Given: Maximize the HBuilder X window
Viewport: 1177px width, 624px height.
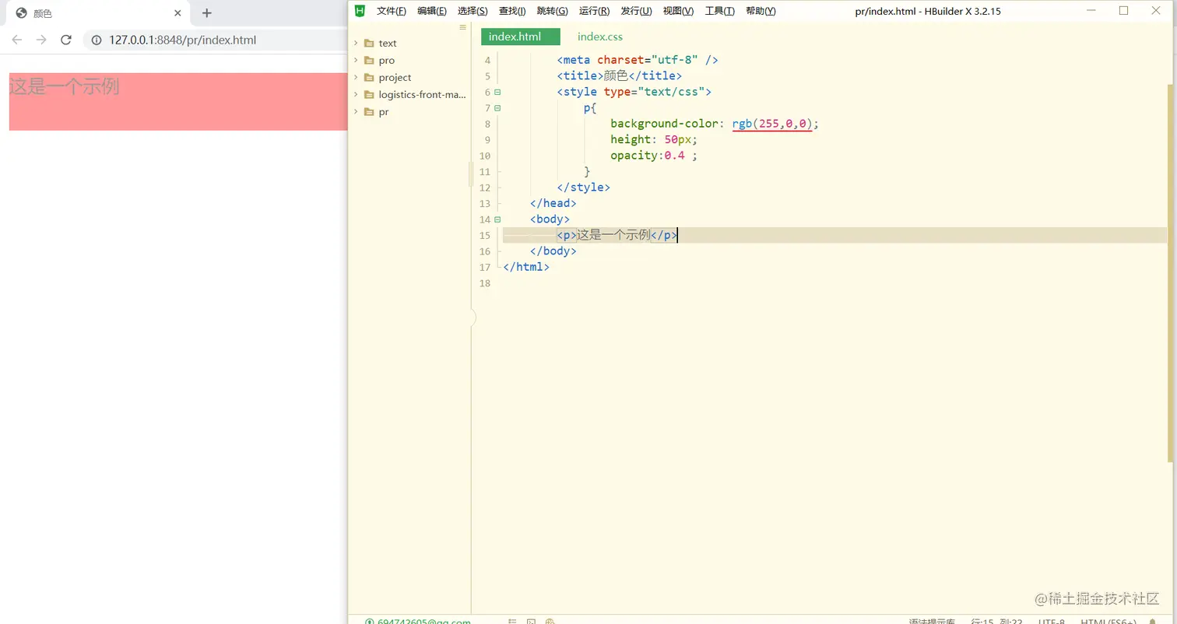Looking at the screenshot, I should tap(1123, 10).
